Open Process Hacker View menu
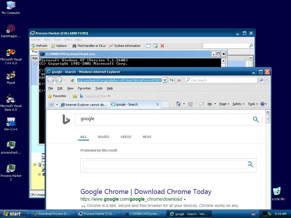This screenshot has width=291, height=218. click(47, 39)
